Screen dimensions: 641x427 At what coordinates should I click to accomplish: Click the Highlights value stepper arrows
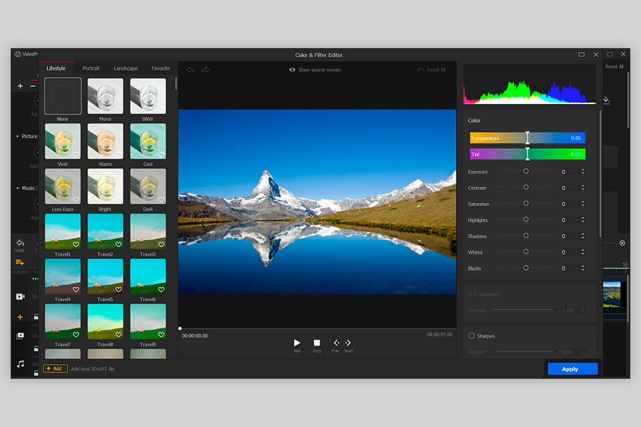pyautogui.click(x=583, y=220)
